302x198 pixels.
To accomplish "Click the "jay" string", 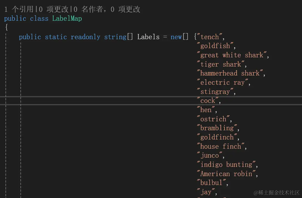I will tap(206, 192).
